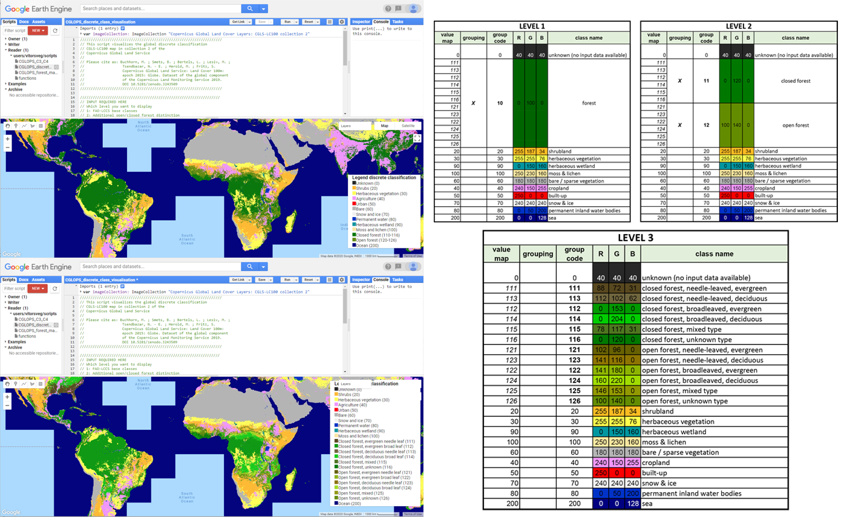The height and width of the screenshot is (517, 847).
Task: Zoom in on the upper map
Action: [7, 138]
